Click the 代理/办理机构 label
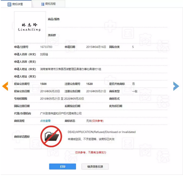This screenshot has height=176, width=183. [22, 114]
